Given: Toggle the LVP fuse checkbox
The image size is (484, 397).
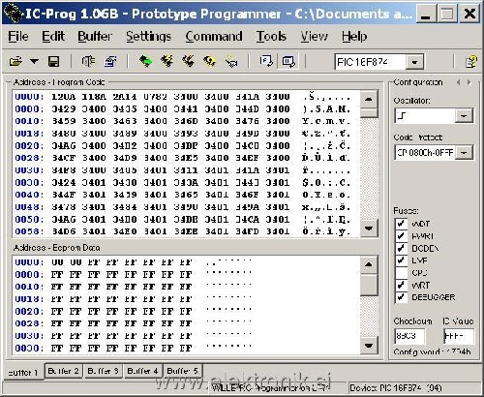Looking at the screenshot, I should click(401, 260).
